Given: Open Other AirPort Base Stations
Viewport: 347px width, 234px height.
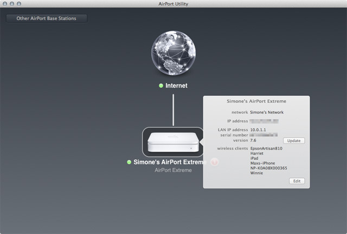Looking at the screenshot, I should [x=47, y=18].
